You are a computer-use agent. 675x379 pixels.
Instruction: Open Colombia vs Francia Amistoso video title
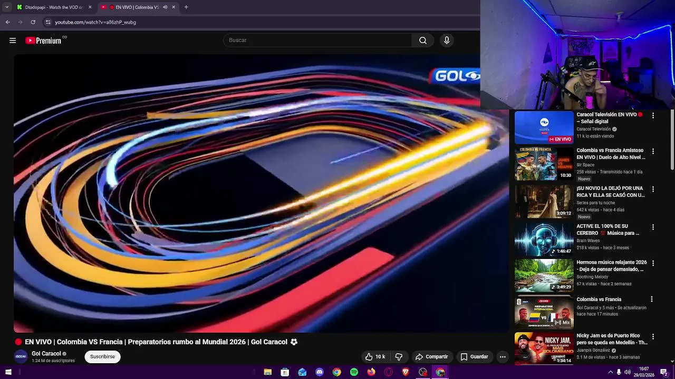coord(611,154)
